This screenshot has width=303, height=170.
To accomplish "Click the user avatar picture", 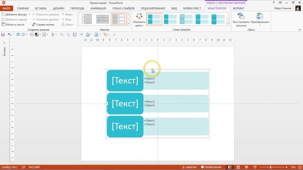I will coord(298,8).
